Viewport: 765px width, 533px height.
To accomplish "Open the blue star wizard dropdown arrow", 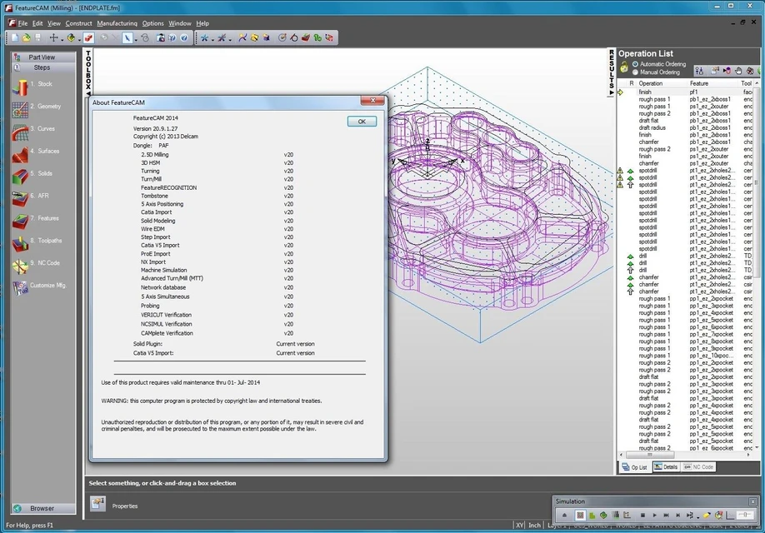I will click(212, 39).
